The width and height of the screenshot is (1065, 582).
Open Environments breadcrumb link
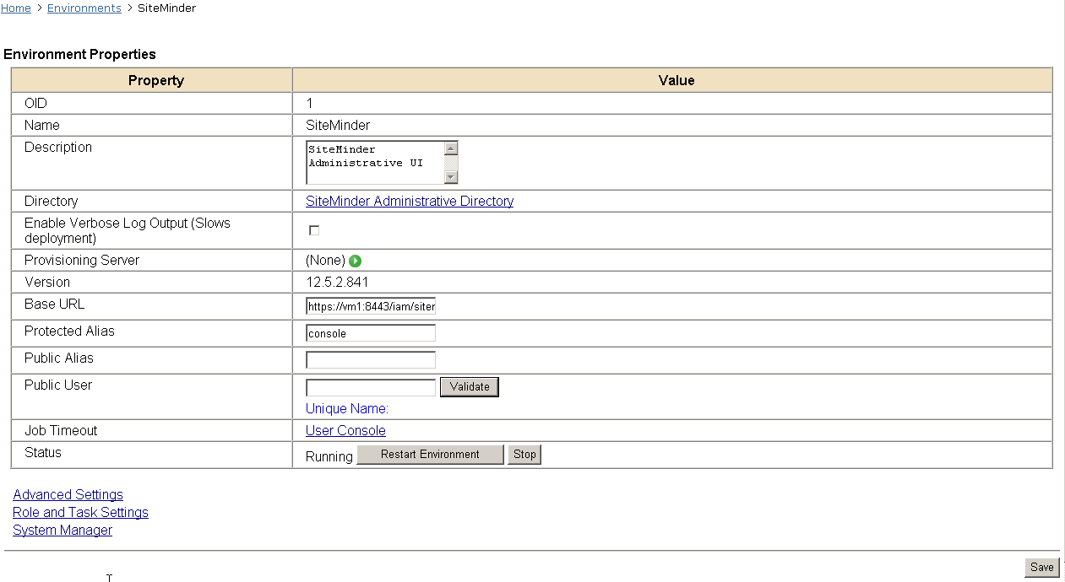[84, 8]
